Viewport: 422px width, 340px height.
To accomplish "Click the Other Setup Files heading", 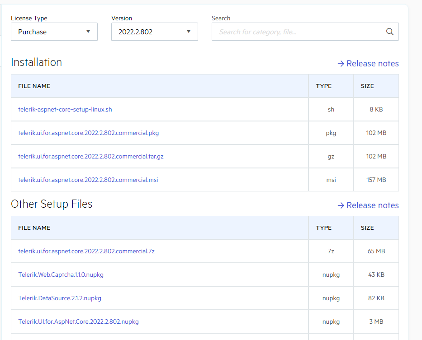I will pyautogui.click(x=52, y=204).
